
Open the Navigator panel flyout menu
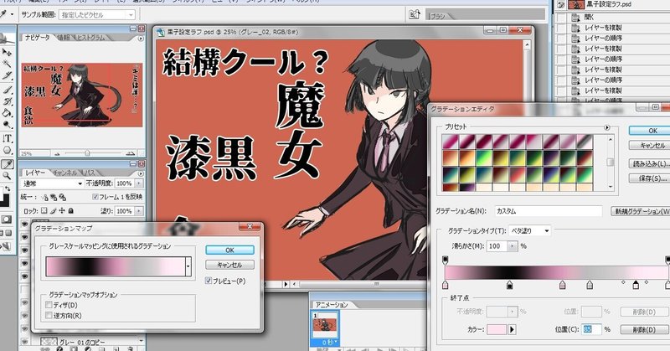pos(141,38)
